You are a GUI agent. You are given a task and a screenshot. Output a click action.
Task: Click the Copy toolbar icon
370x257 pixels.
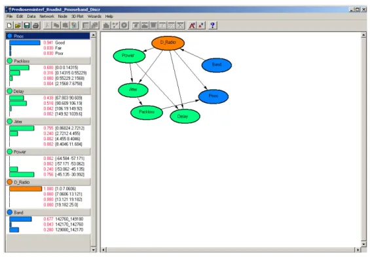pyautogui.click(x=56, y=26)
